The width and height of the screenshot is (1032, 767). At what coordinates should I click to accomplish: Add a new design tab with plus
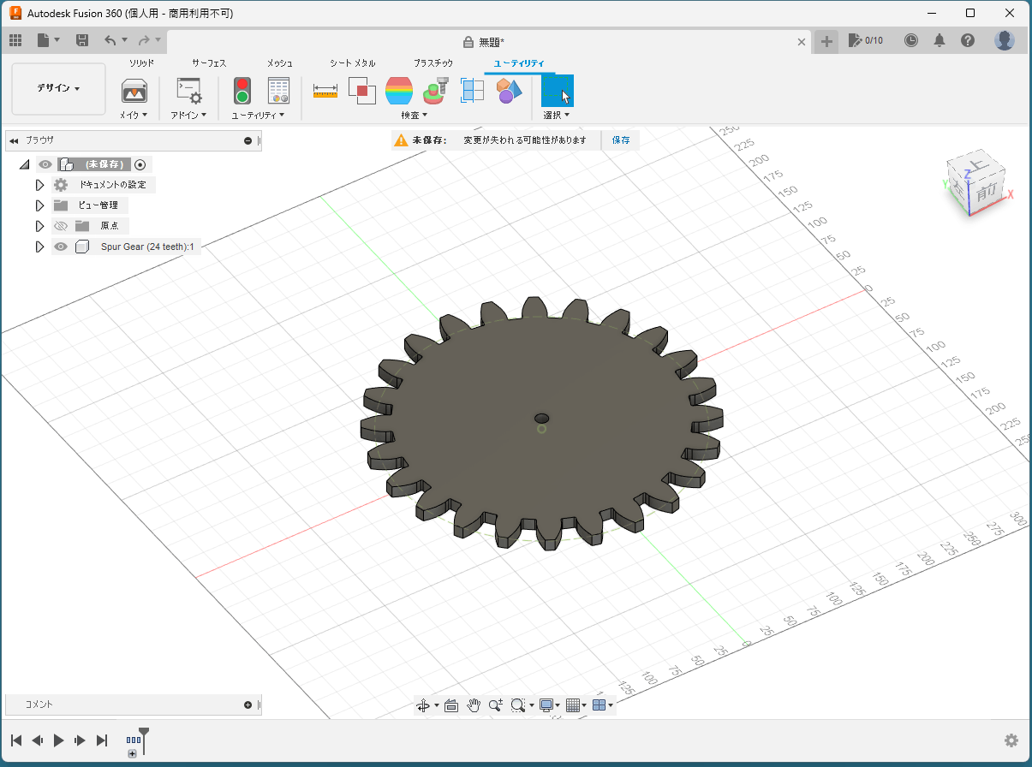pyautogui.click(x=826, y=41)
